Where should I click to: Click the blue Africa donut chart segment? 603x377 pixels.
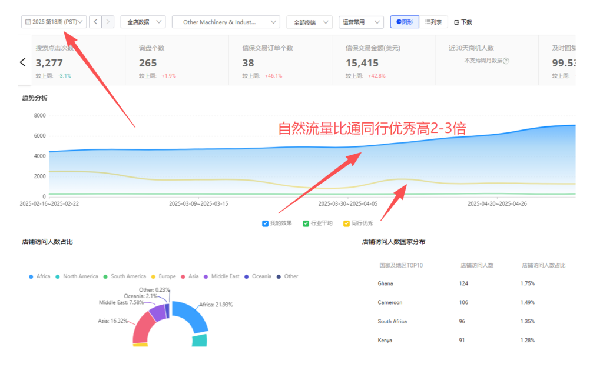tap(191, 315)
